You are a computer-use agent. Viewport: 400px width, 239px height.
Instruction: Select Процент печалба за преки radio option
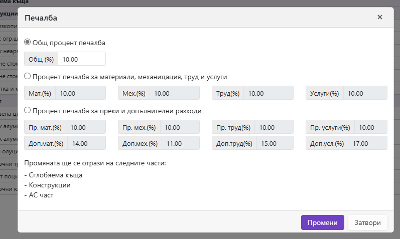click(x=28, y=111)
